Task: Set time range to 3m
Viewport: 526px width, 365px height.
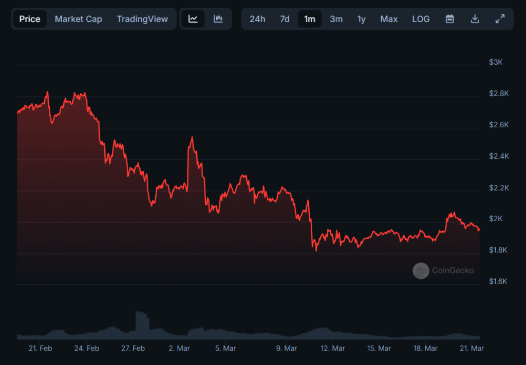Action: pos(336,19)
